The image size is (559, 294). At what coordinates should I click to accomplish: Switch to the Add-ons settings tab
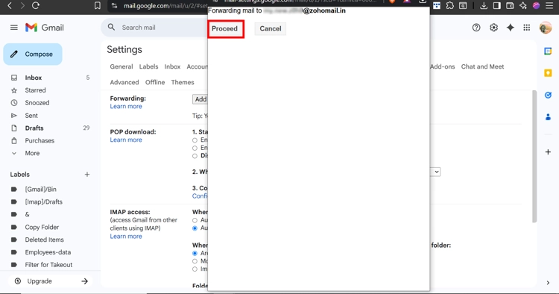[x=443, y=66]
